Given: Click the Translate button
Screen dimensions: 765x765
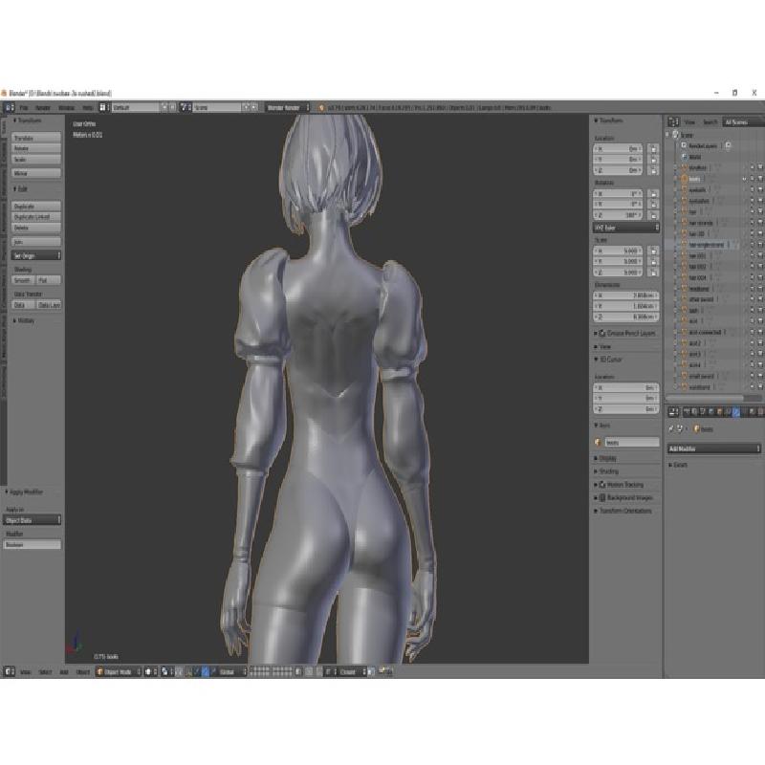Looking at the screenshot, I should point(36,138).
